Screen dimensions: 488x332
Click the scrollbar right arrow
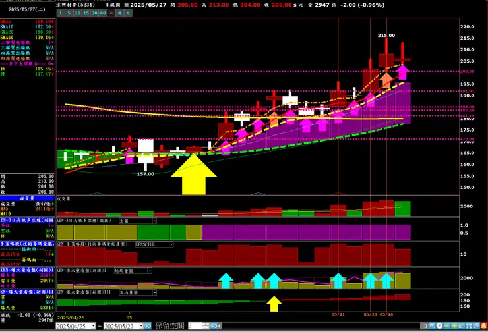(425, 326)
